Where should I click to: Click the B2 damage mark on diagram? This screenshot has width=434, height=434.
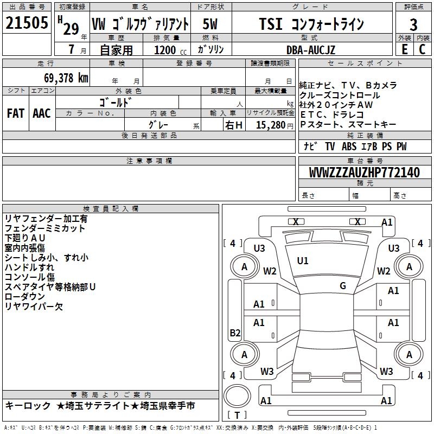pos(235,333)
